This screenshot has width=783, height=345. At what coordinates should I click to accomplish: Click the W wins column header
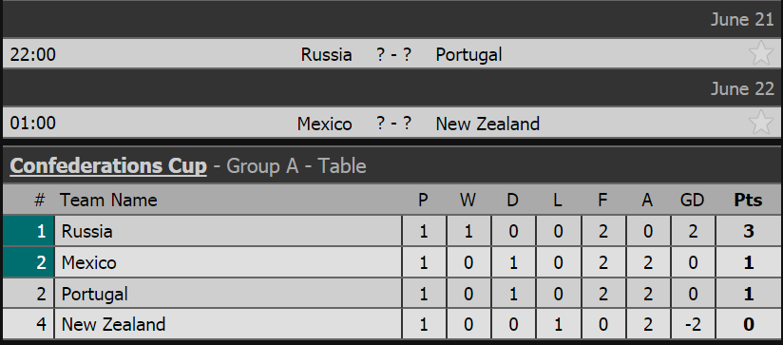click(x=468, y=201)
